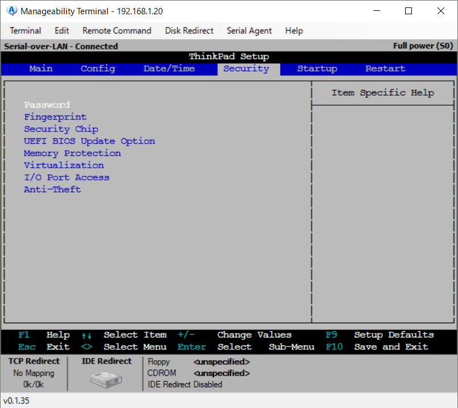Switch to the Date/Time BIOS tab
458x408 pixels.
click(x=169, y=69)
